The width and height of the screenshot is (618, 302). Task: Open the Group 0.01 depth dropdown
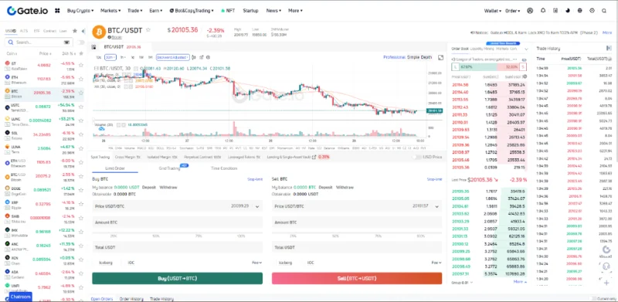[462, 282]
